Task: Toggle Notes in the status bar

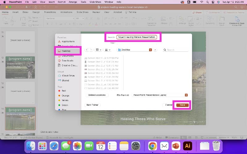Action: pos(157,137)
